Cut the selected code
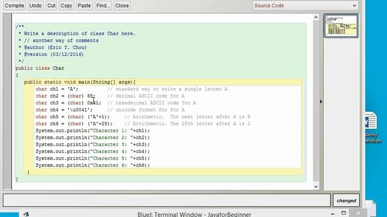This screenshot has width=387, height=217. [x=51, y=5]
